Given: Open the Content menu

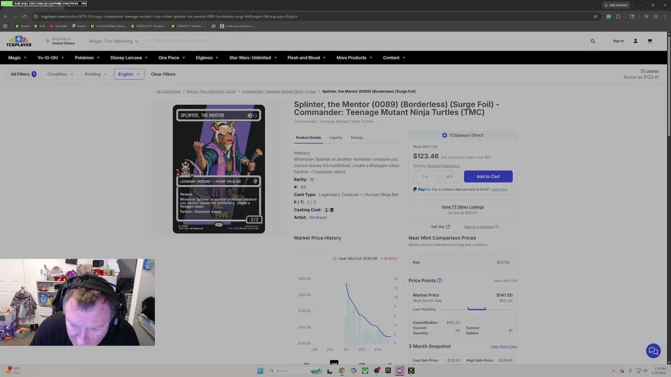Looking at the screenshot, I should (394, 58).
